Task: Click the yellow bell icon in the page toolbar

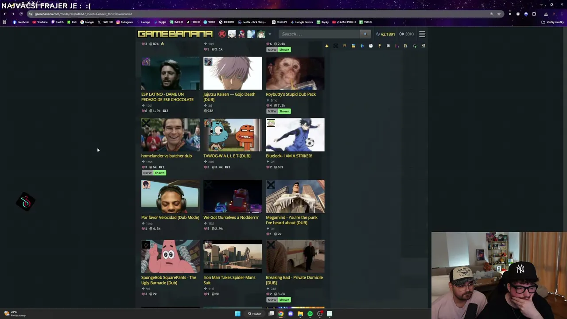Action: coord(327,46)
